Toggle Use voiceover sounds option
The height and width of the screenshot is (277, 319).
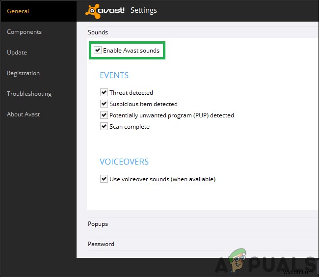pyautogui.click(x=104, y=179)
